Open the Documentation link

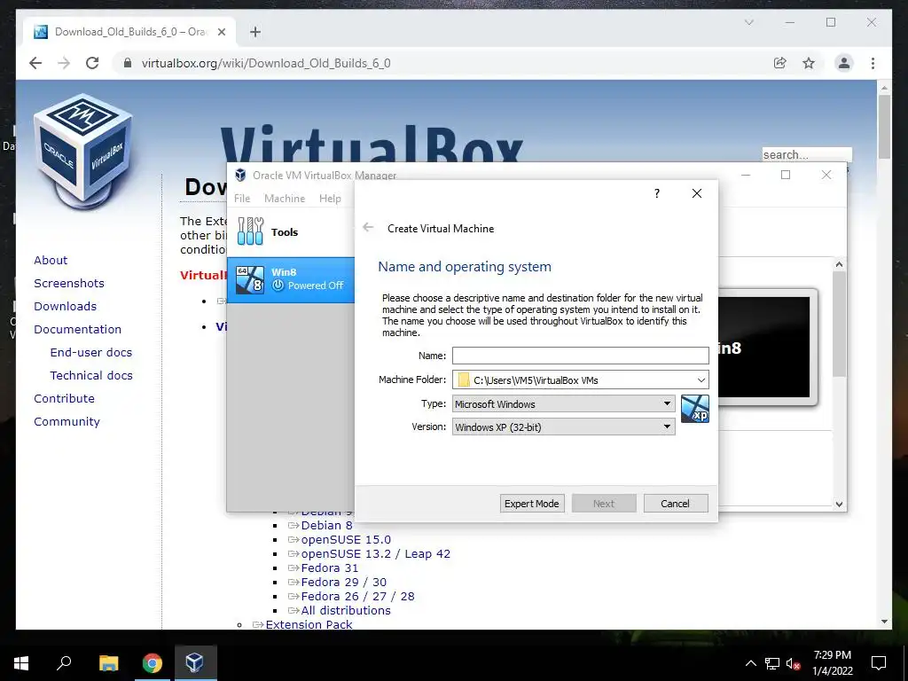78,330
